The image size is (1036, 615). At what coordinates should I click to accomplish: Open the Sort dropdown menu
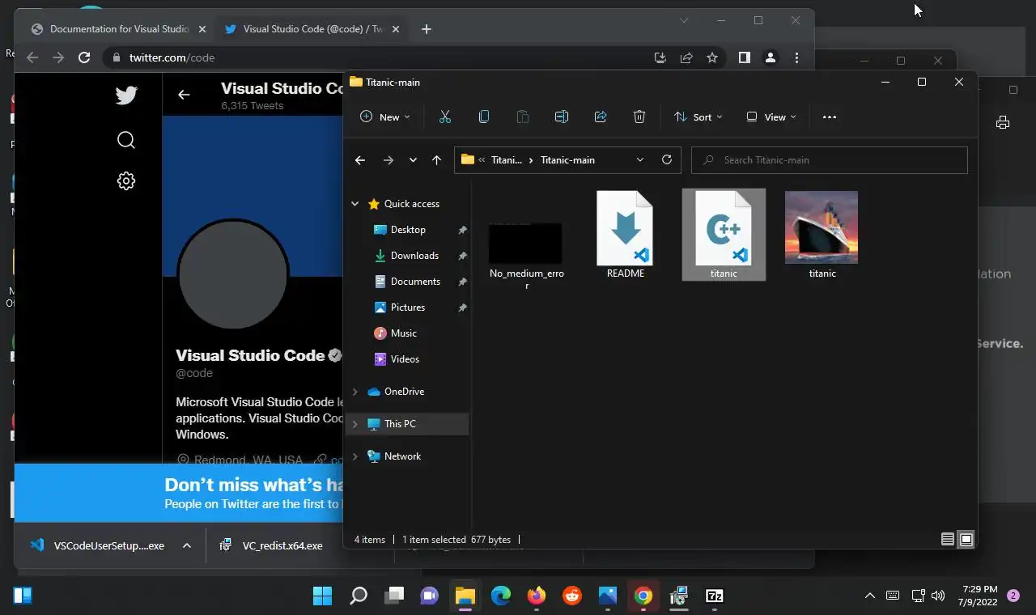click(x=698, y=117)
